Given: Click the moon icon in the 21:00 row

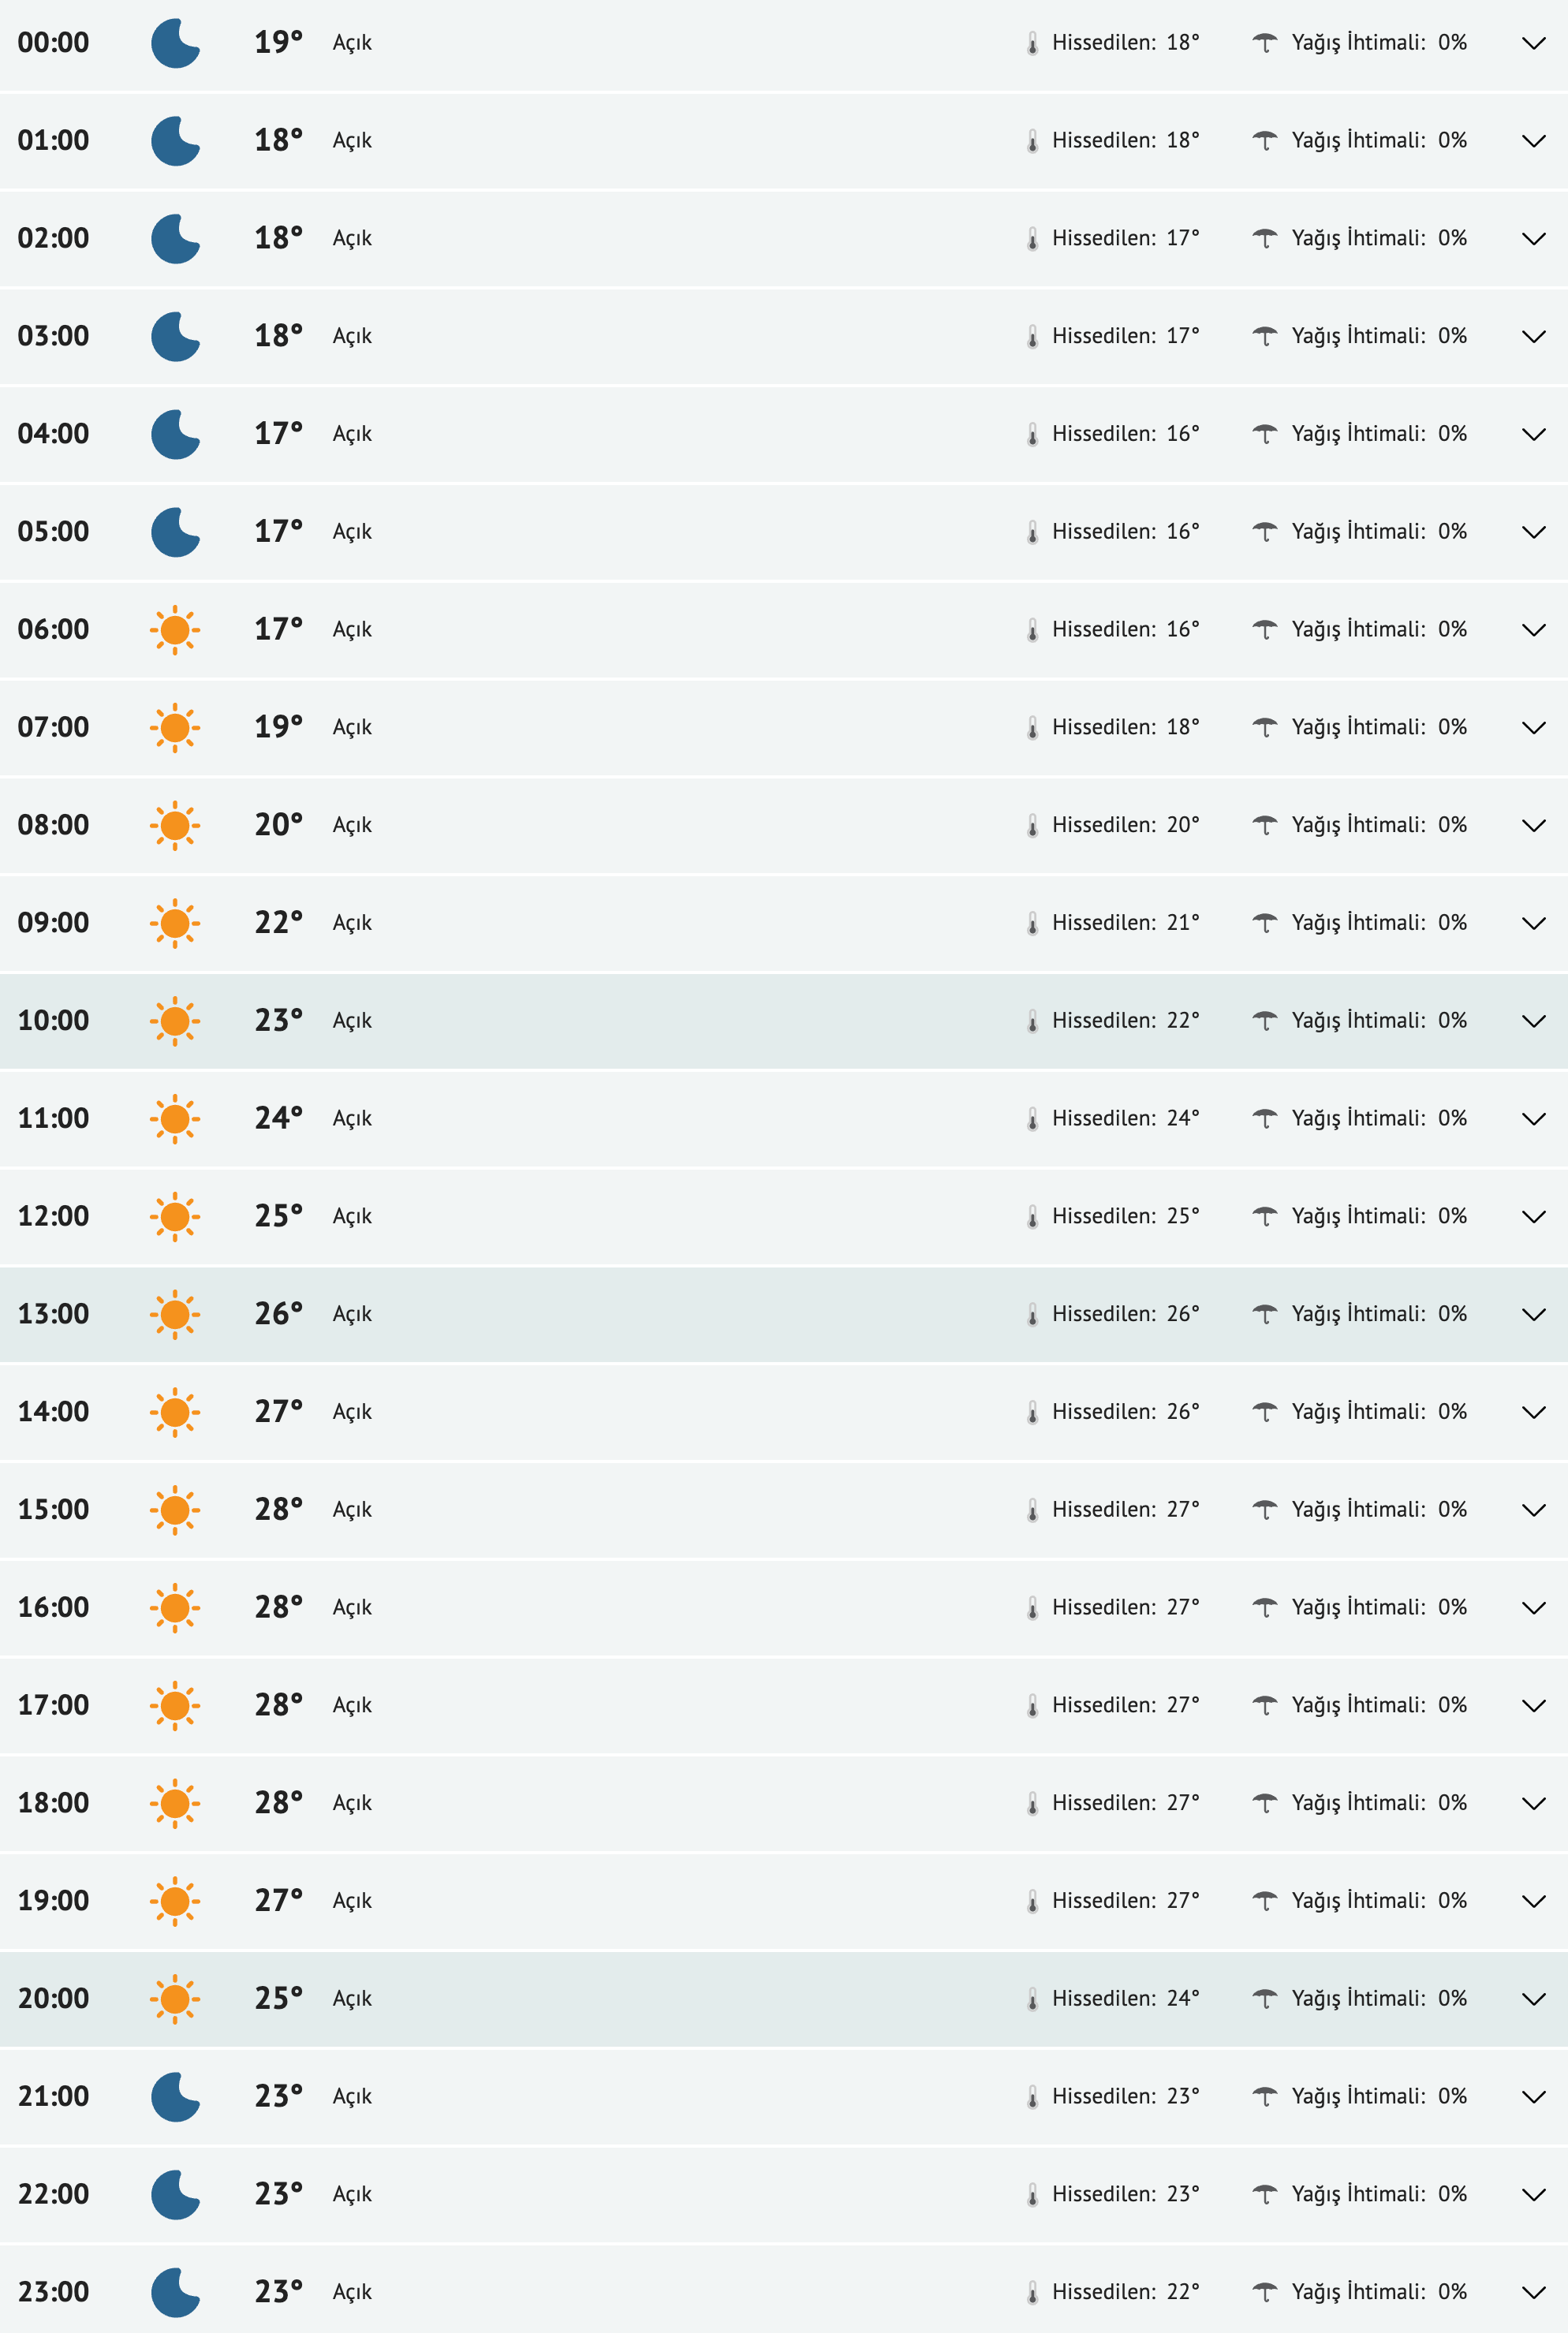Looking at the screenshot, I should pyautogui.click(x=175, y=2097).
